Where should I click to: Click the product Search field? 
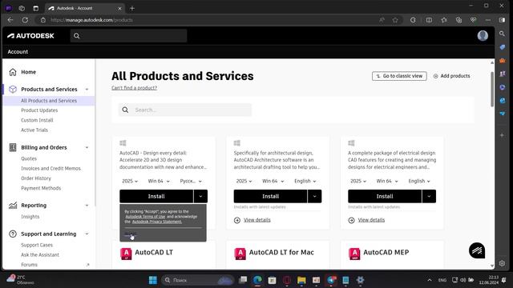click(x=185, y=110)
